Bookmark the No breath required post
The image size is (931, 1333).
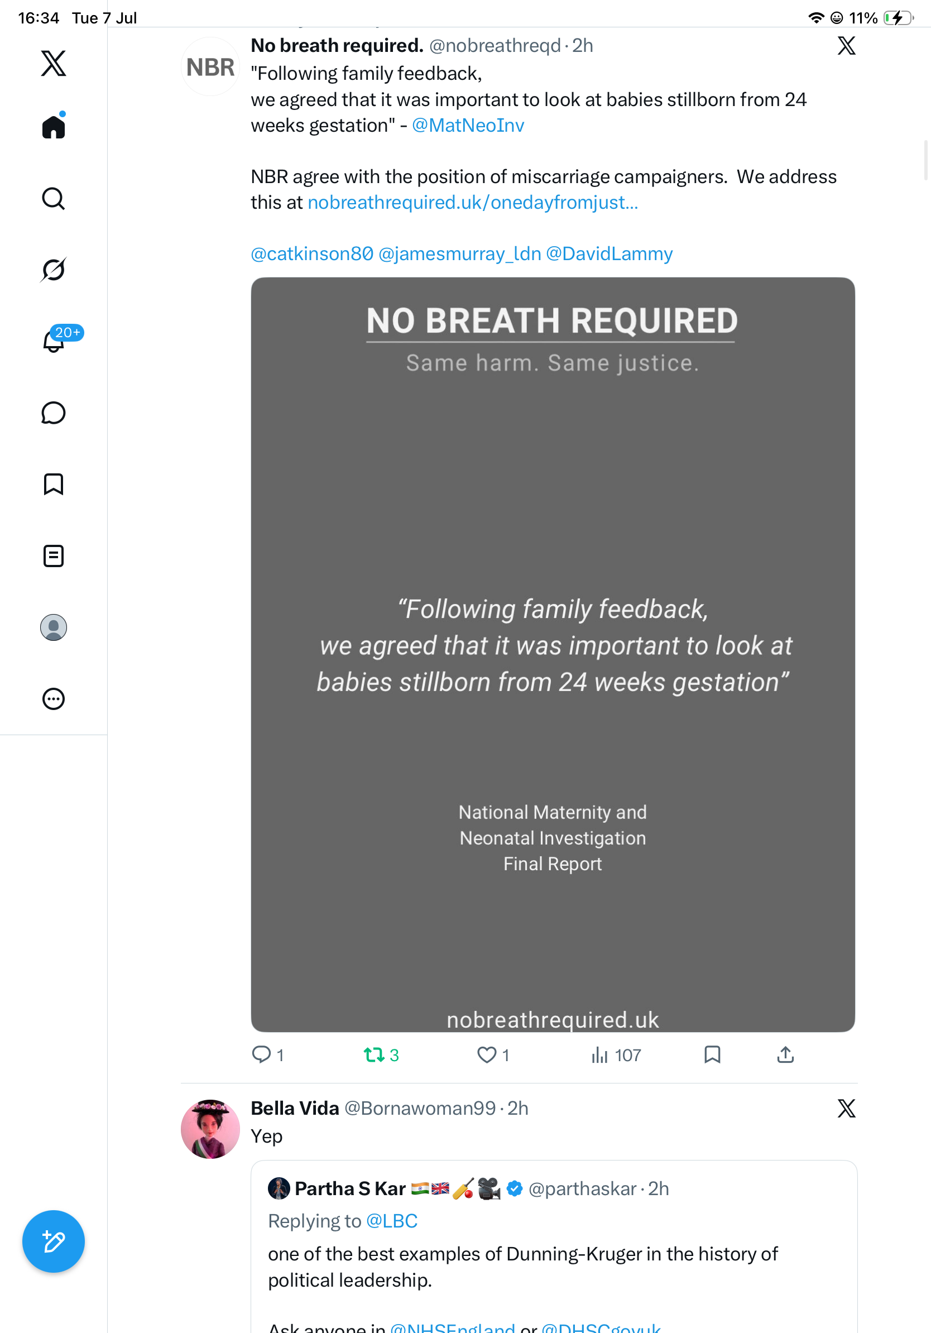pyautogui.click(x=712, y=1054)
